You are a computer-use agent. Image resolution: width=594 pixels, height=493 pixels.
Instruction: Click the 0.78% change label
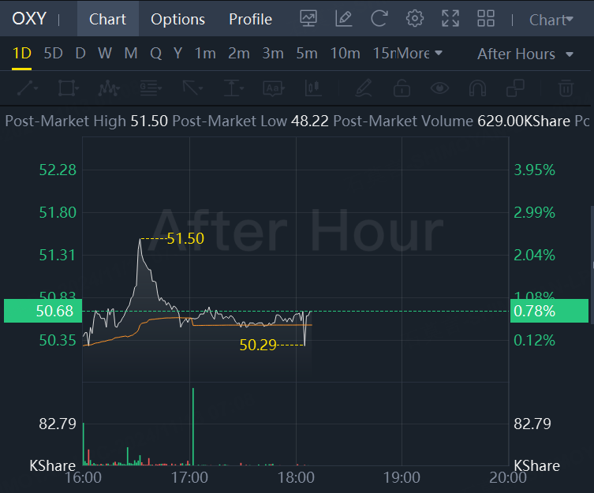tap(549, 311)
